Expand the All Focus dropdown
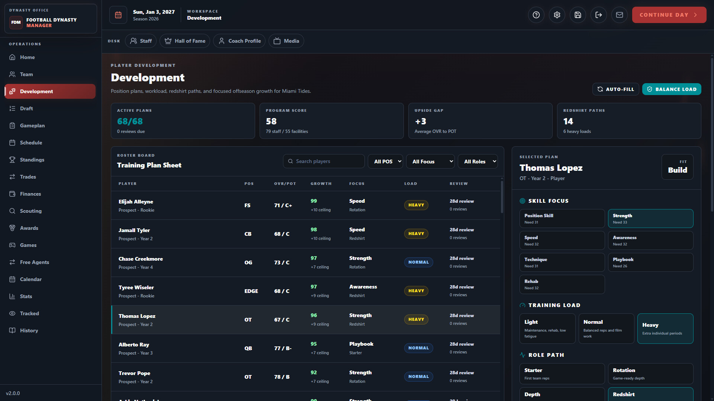The width and height of the screenshot is (714, 401). pos(431,162)
